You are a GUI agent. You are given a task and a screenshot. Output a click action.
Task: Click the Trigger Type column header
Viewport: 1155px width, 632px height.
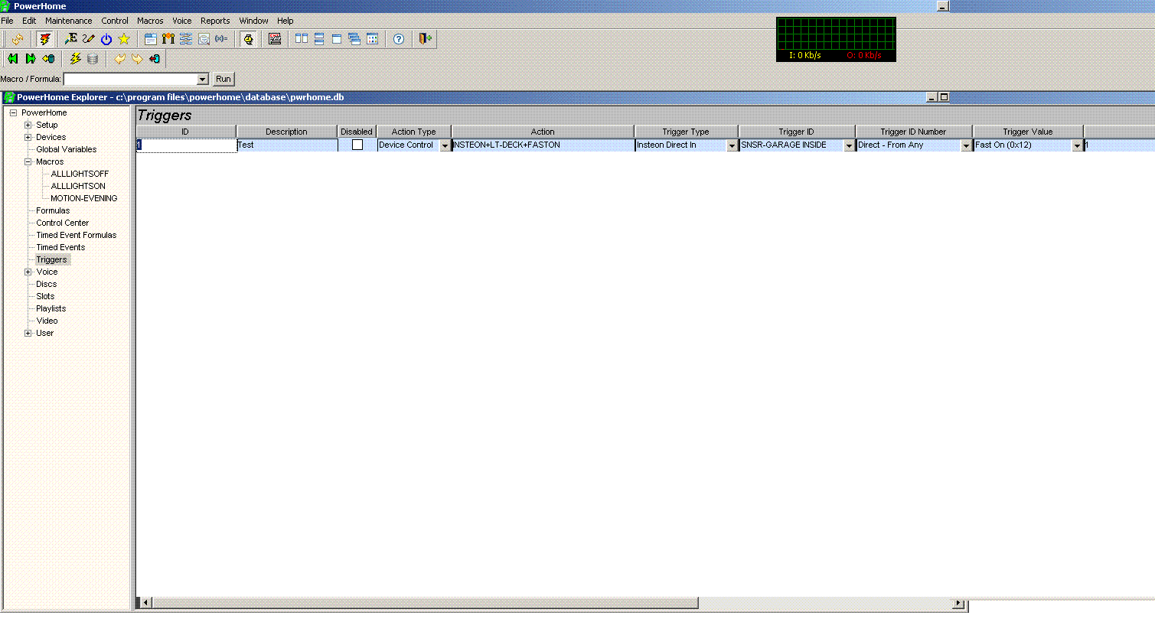coord(686,132)
